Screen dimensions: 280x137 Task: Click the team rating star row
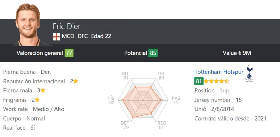(x=216, y=81)
